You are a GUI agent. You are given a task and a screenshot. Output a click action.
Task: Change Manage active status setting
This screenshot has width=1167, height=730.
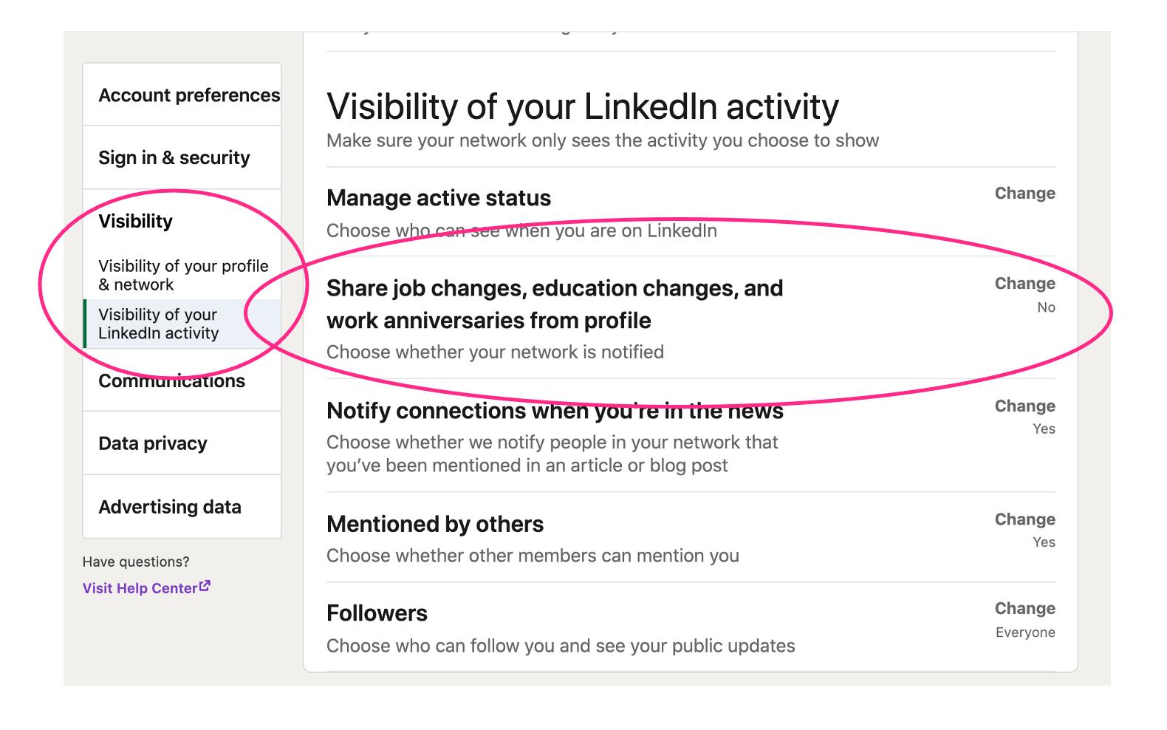pos(1024,194)
